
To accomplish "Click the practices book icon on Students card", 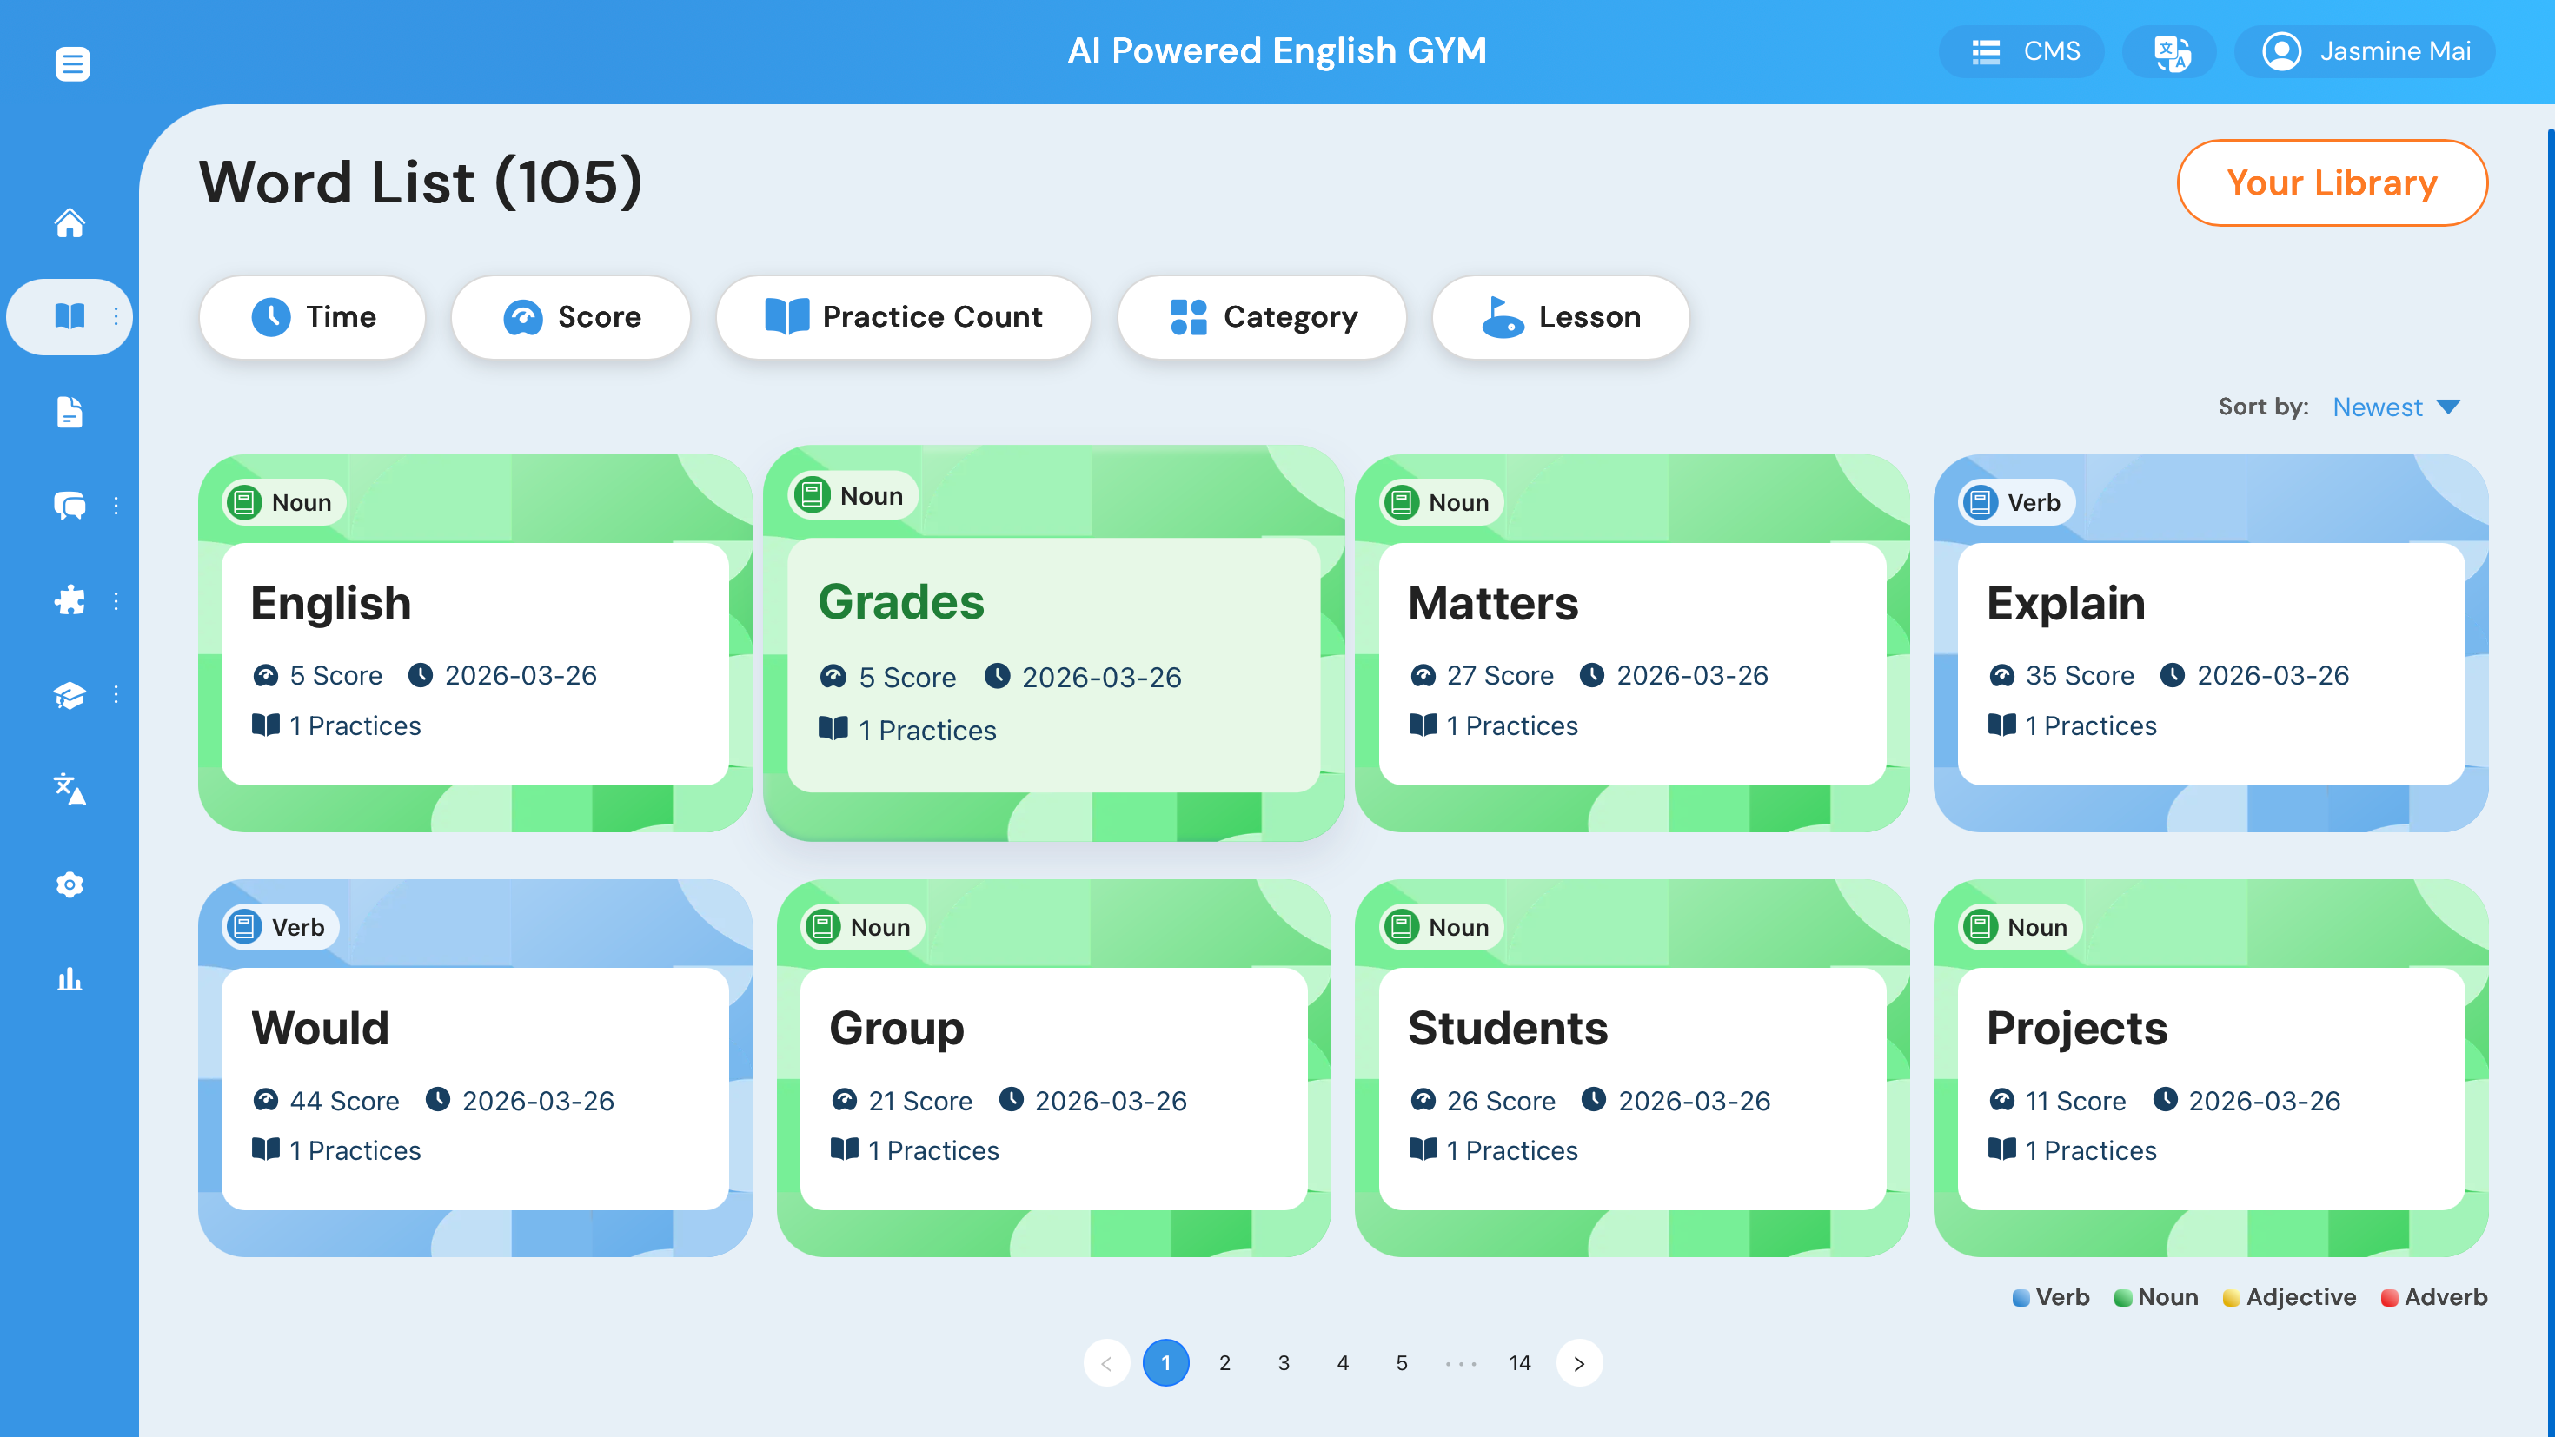I will tap(1423, 1149).
